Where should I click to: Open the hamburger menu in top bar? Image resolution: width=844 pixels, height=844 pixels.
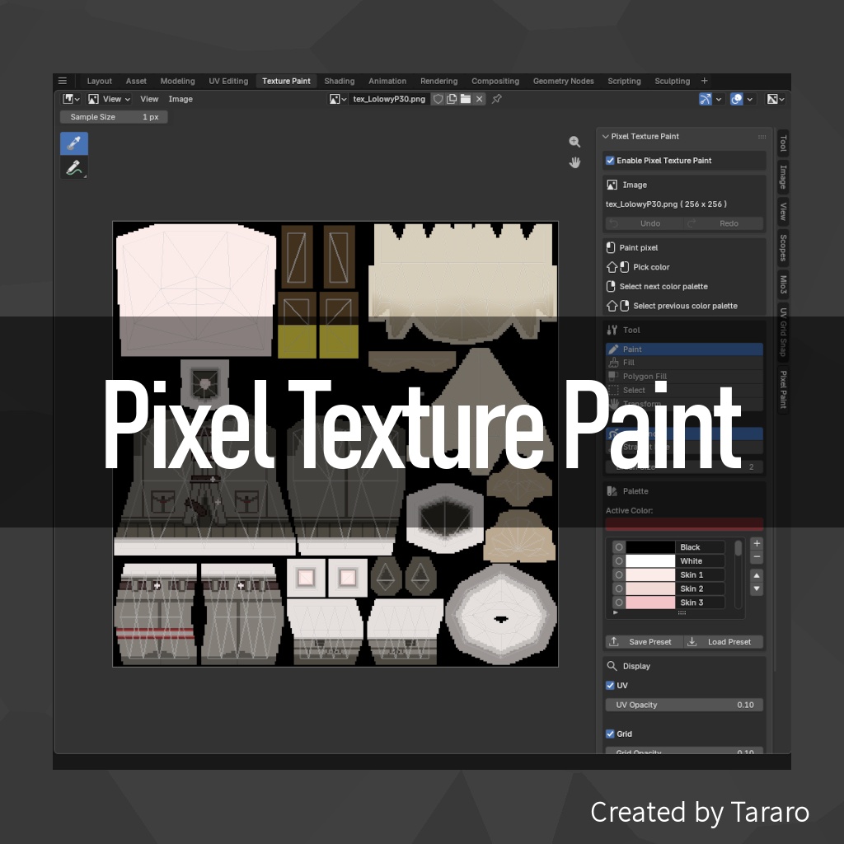tap(63, 81)
